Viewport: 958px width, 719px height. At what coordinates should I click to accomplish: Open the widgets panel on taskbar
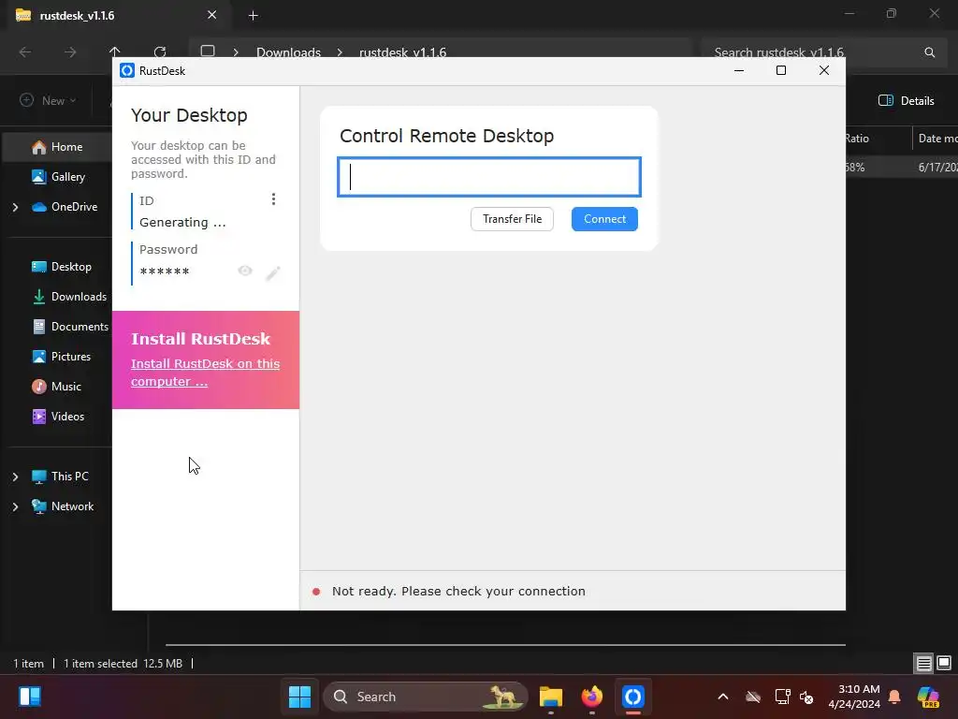(29, 697)
